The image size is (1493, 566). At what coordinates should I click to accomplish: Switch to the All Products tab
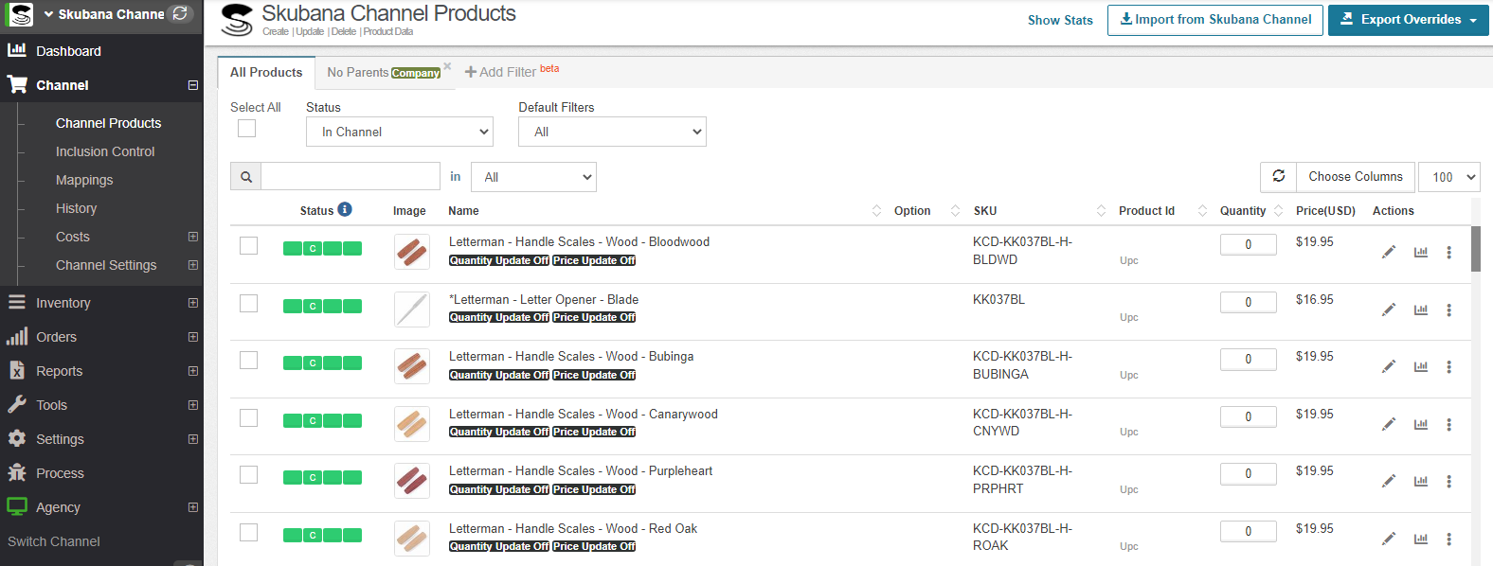[x=266, y=72]
